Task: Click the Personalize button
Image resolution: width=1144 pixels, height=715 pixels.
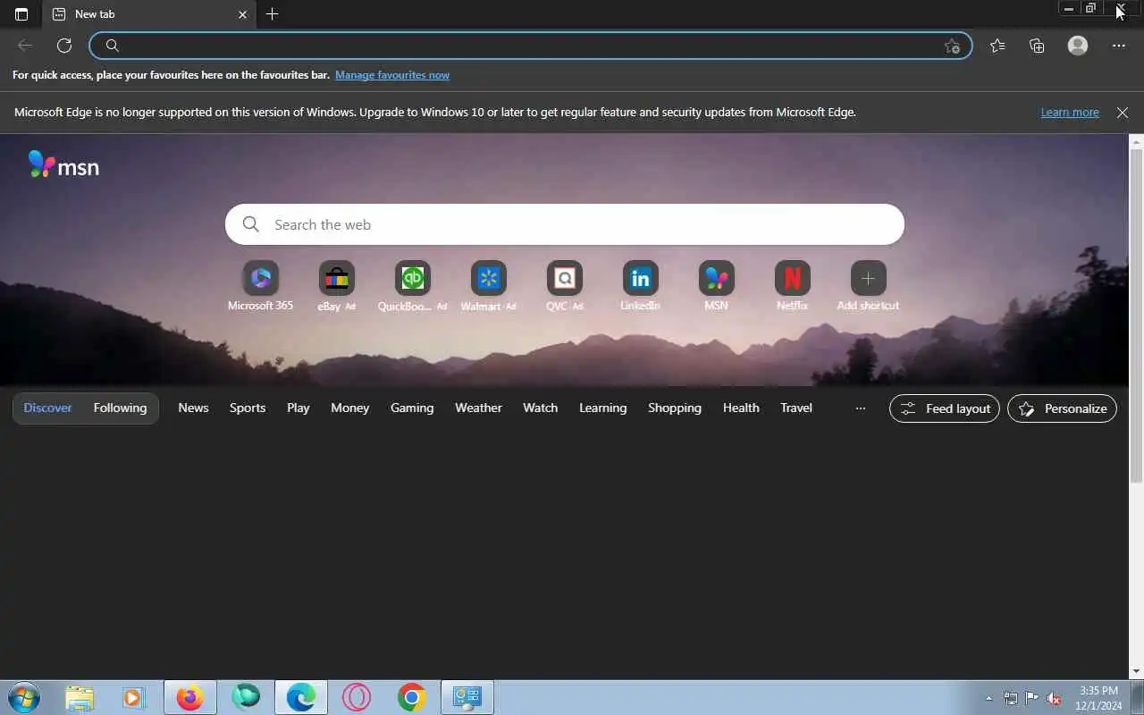Action: [1062, 408]
